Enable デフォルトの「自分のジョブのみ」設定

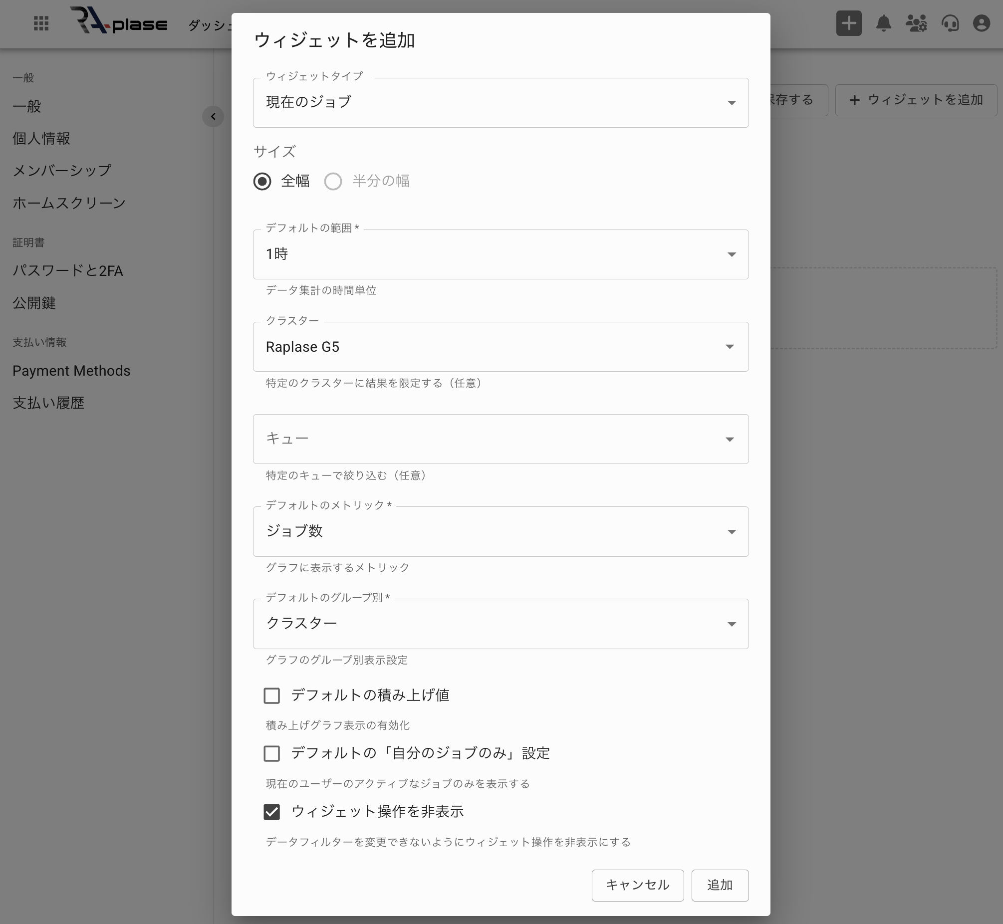point(271,753)
